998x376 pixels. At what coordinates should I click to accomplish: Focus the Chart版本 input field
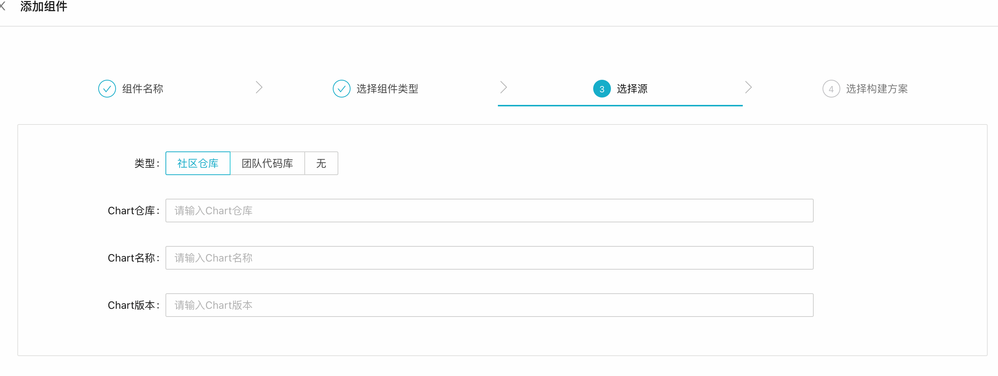pyautogui.click(x=489, y=305)
